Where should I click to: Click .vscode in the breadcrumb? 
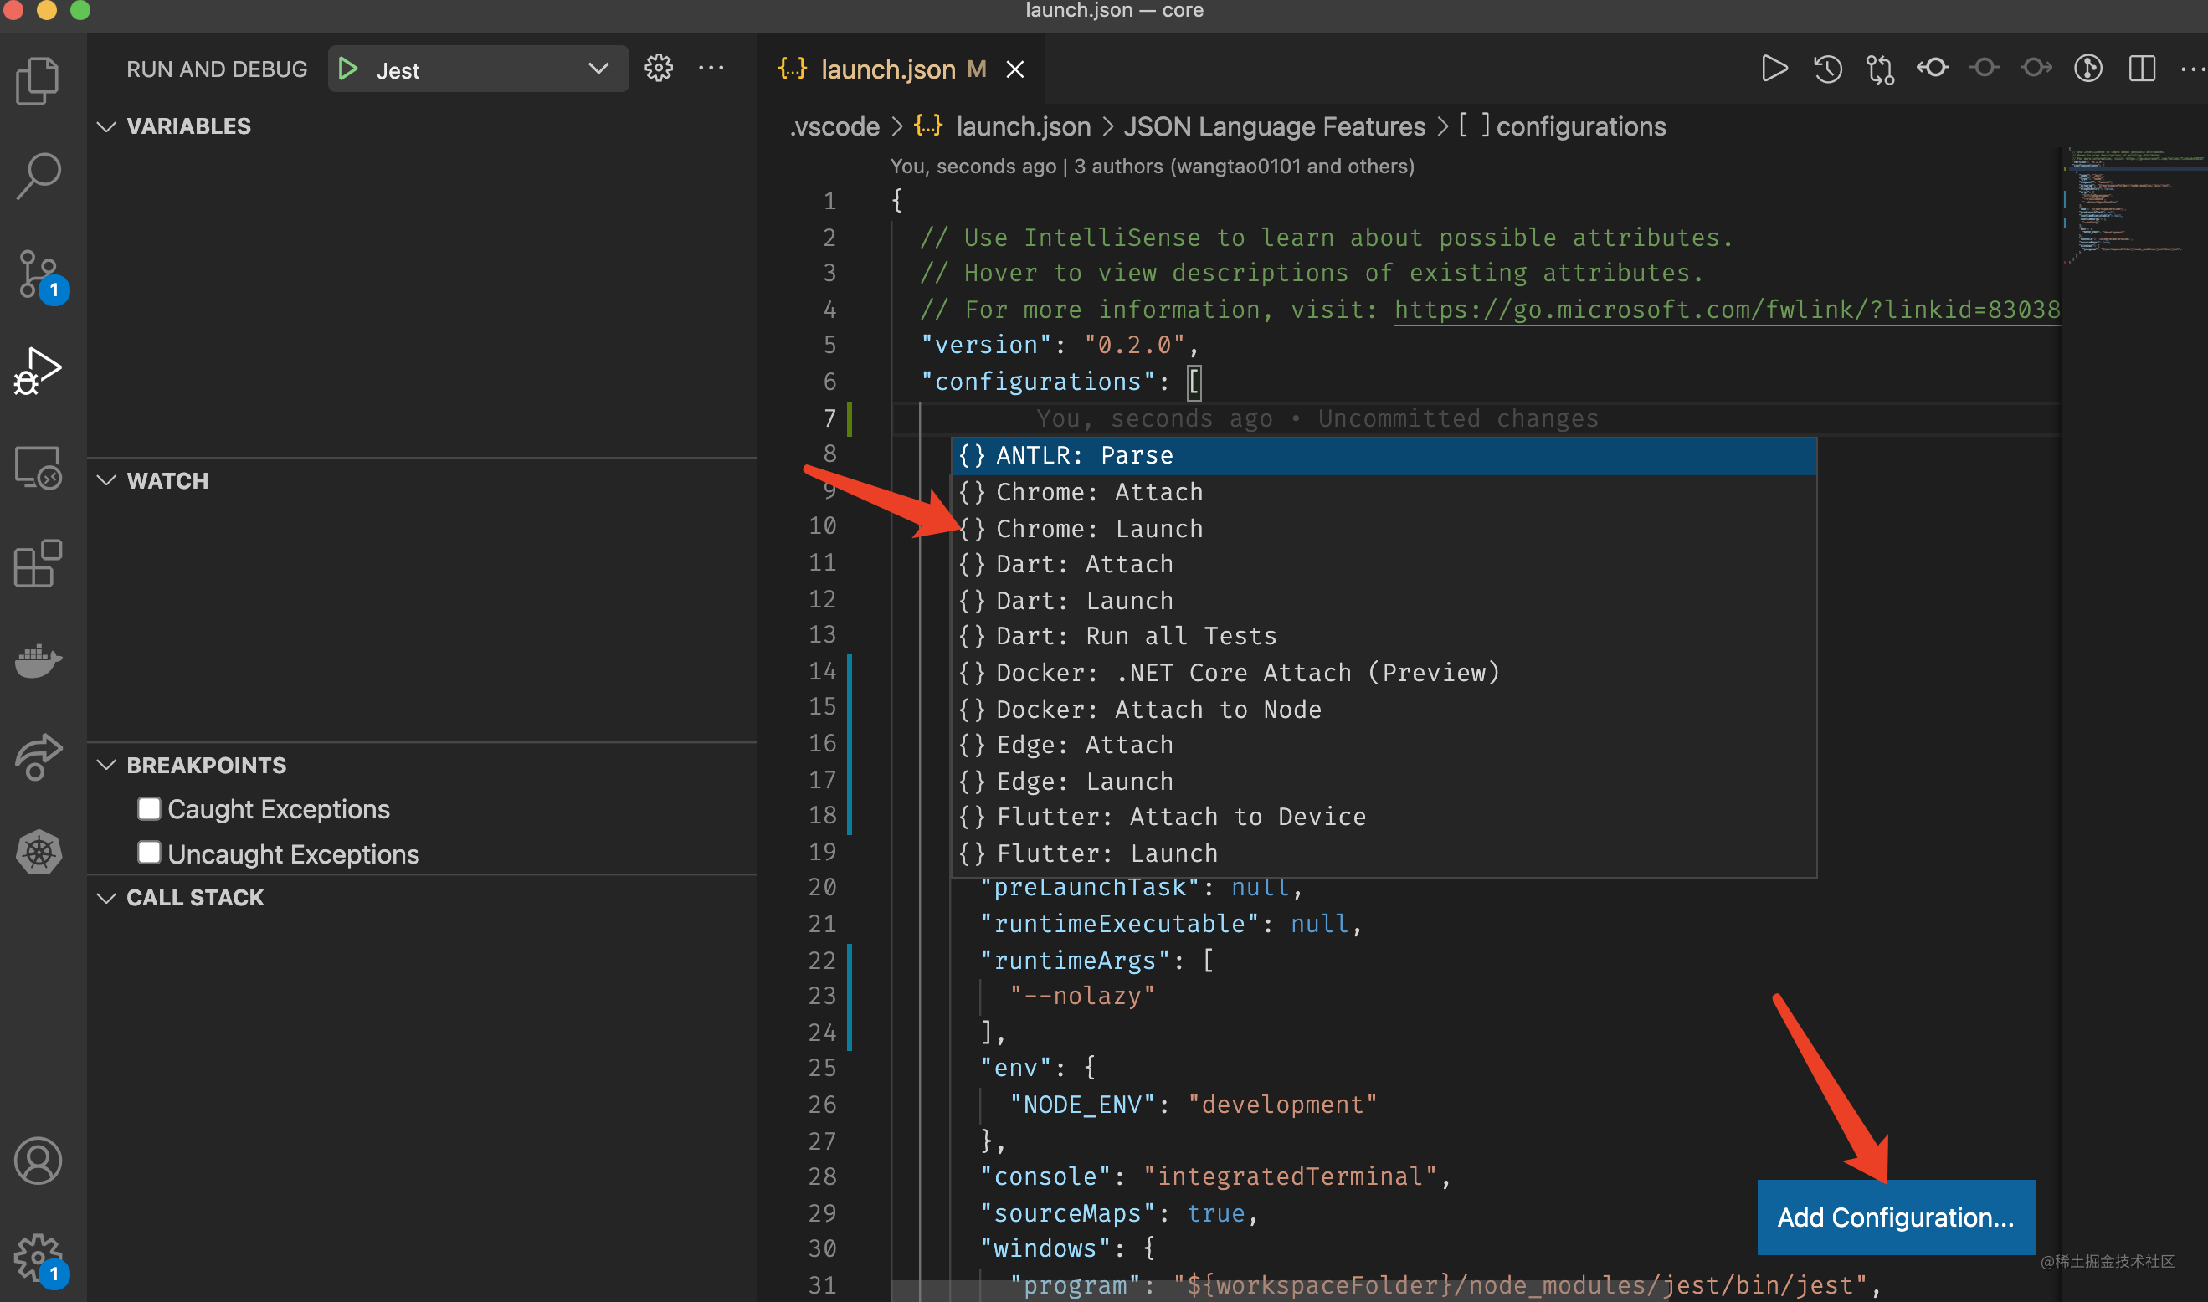coord(834,126)
